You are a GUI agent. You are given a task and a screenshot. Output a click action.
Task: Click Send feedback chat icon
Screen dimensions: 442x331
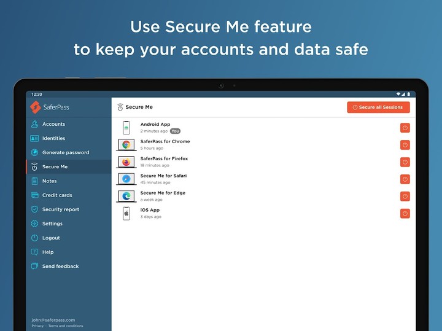click(34, 266)
